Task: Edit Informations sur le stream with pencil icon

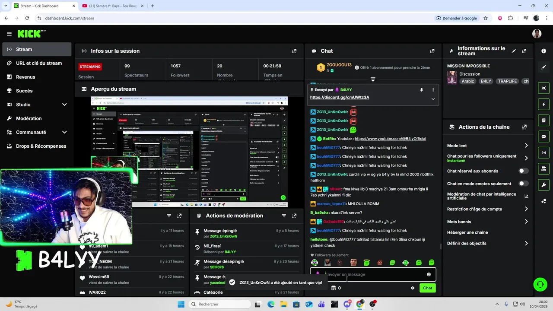Action: 514,51
